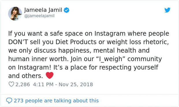This screenshot has height=107, width=179.
Task: Click "Diet Products" in the tweet text
Action: pos(76,42)
